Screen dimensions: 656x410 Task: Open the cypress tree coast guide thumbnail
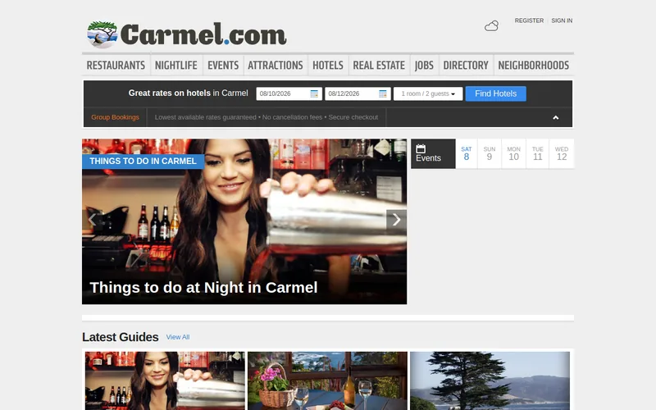point(490,380)
